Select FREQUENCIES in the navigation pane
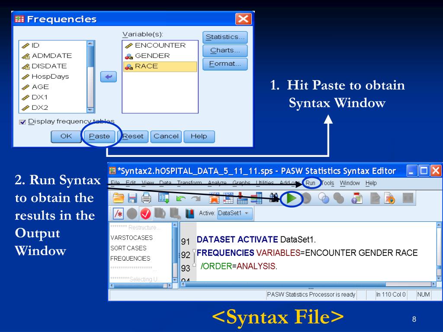443x332 pixels. (130, 259)
